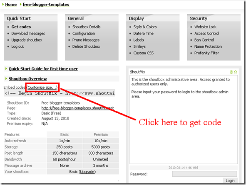Click the 1x/min Basic auto-refresh cell
Image resolution: width=246 pixels, height=185 pixels.
click(x=65, y=141)
